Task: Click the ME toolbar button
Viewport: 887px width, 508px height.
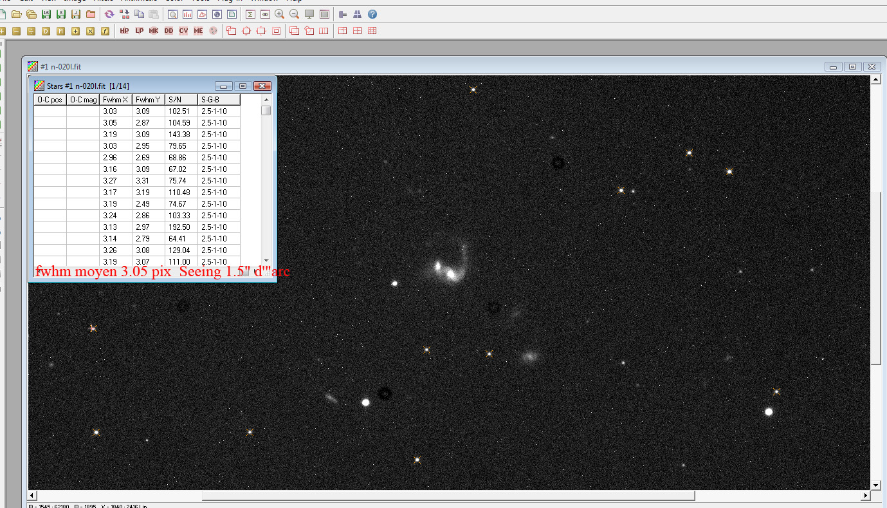Action: pos(198,31)
